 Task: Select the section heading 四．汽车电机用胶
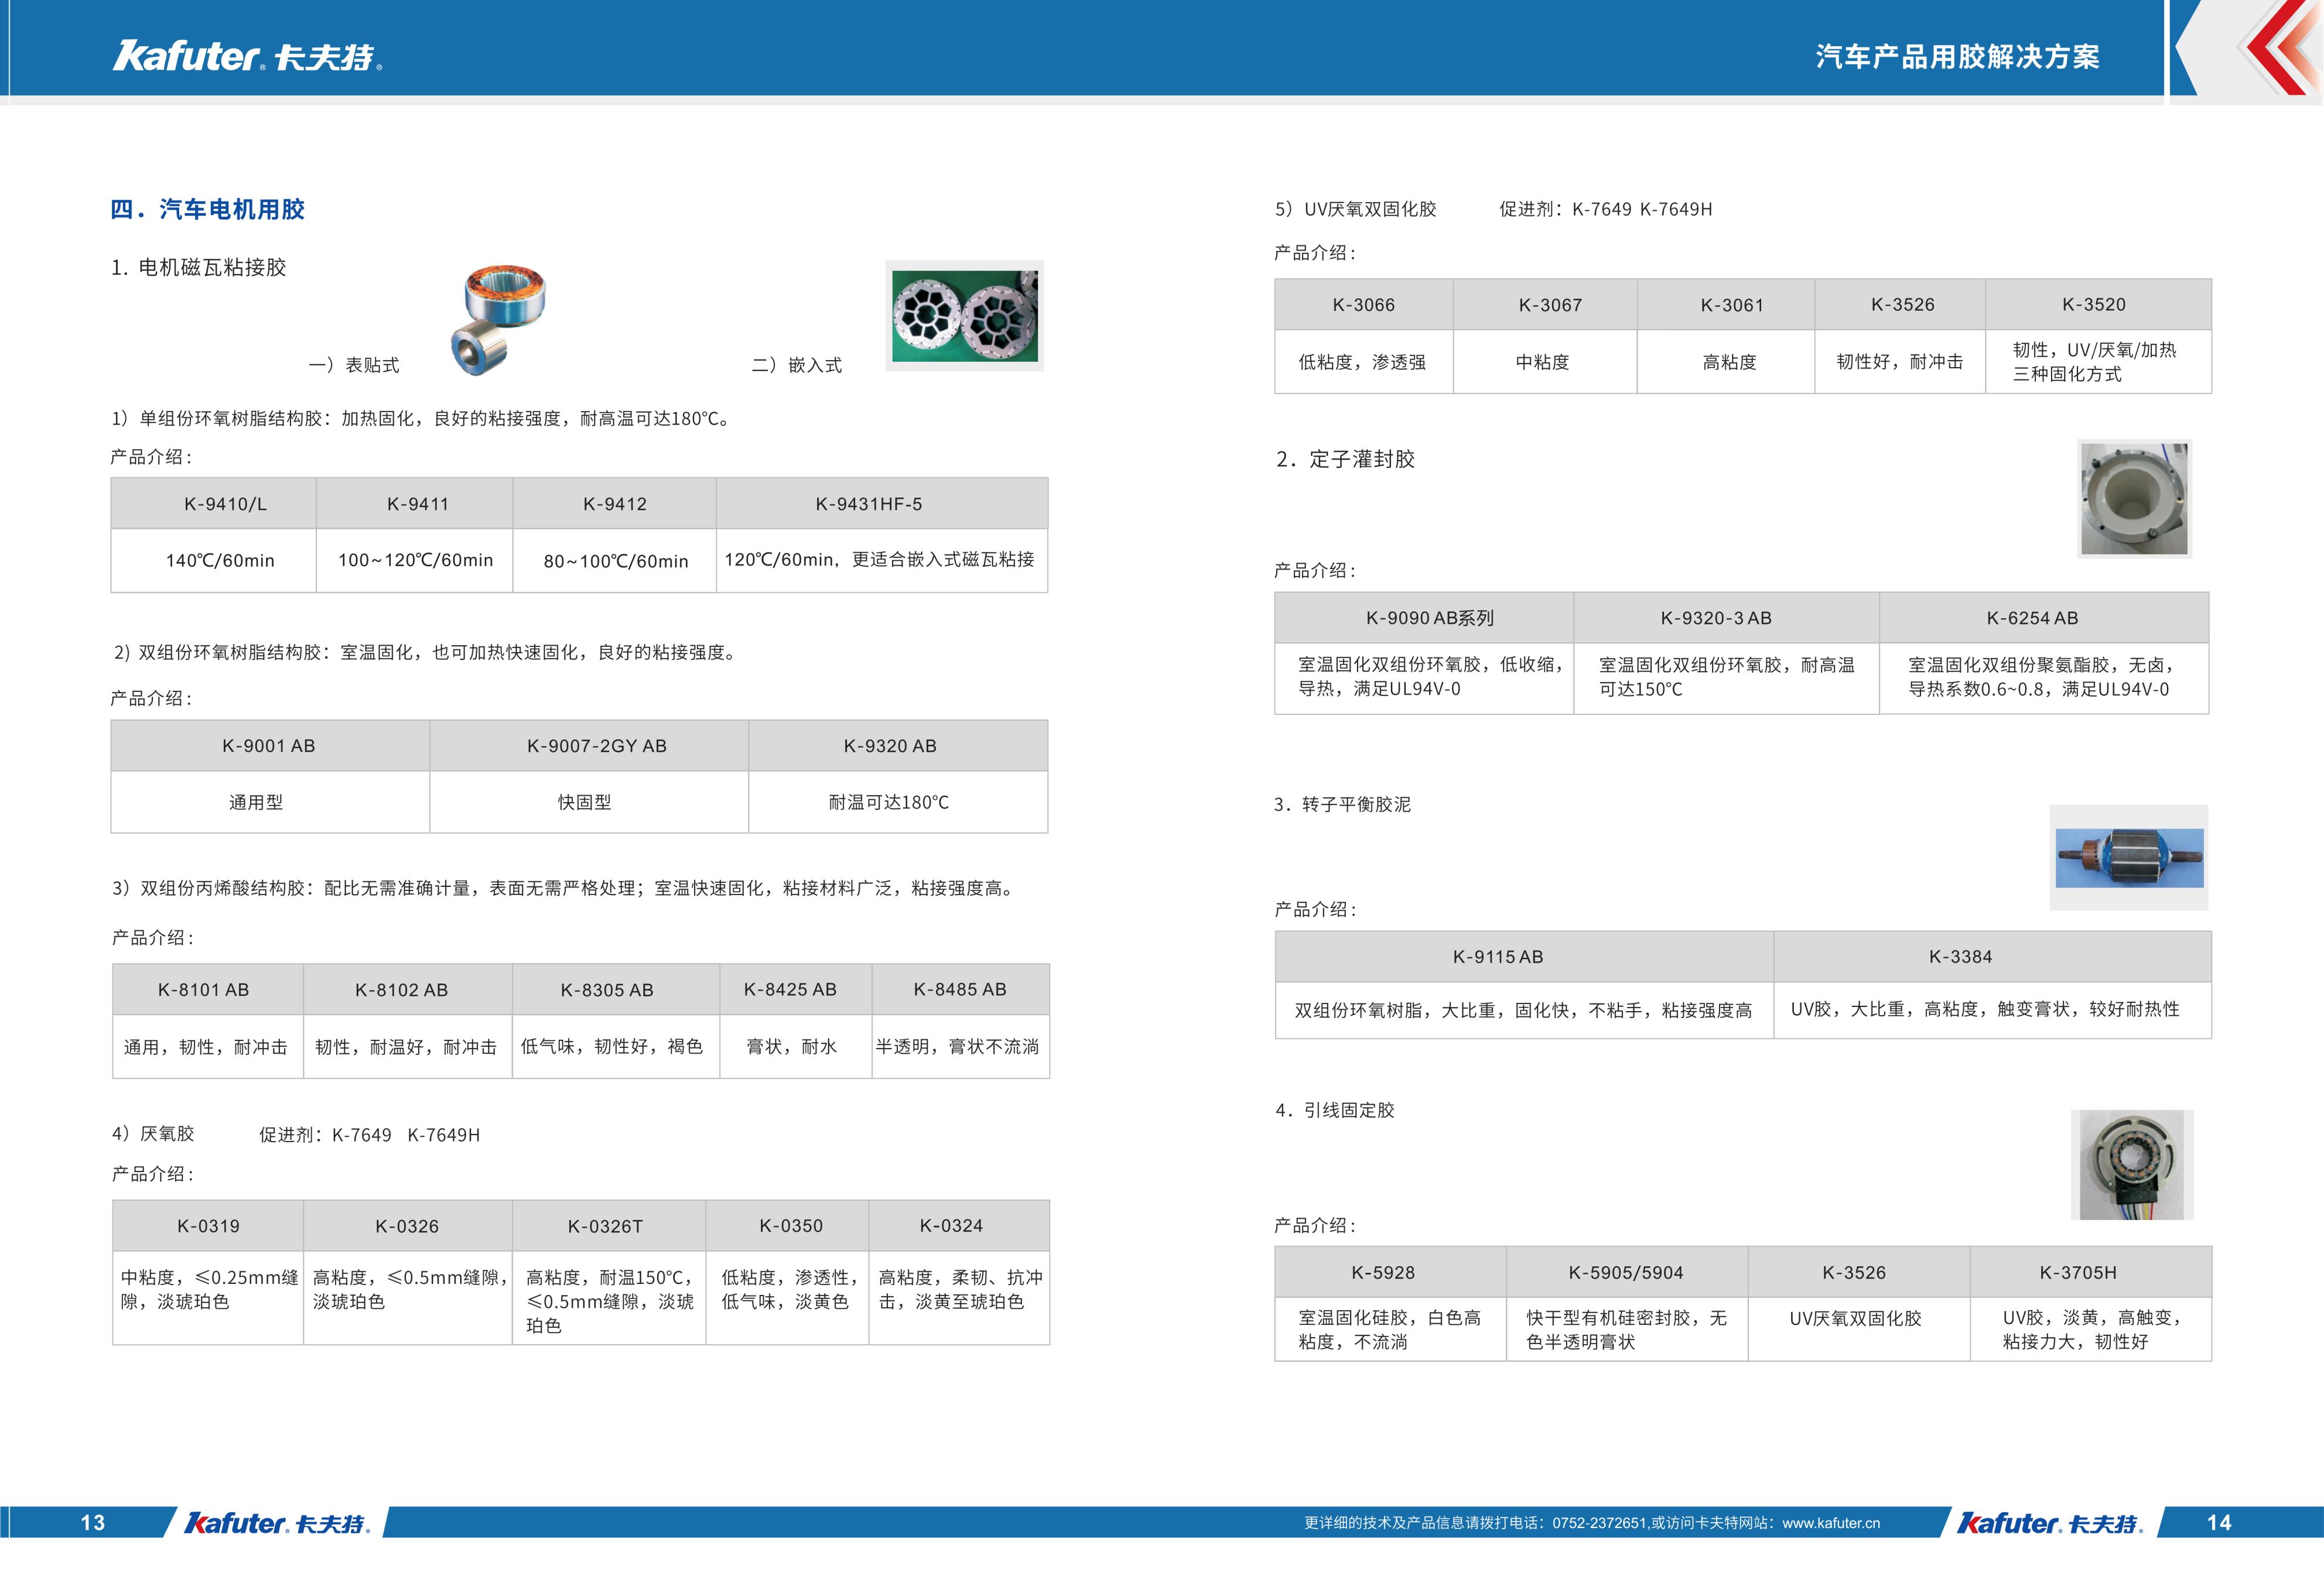coord(207,209)
